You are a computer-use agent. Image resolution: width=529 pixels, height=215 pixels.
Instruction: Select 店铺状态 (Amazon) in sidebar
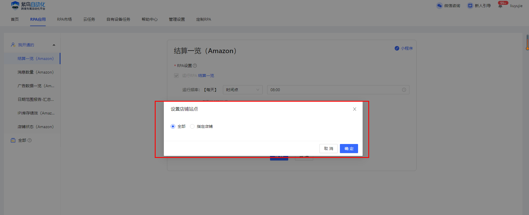point(32,127)
